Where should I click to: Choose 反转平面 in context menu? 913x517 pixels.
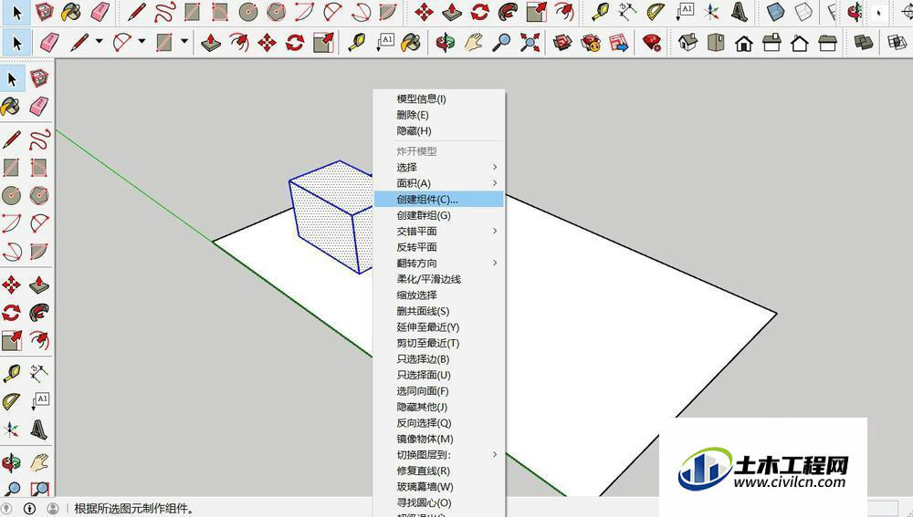pyautogui.click(x=438, y=247)
